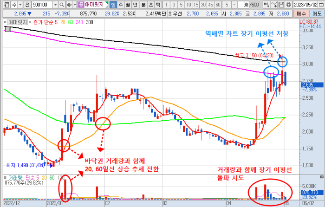325x207 pixels.
Task: Click the 875,770 volume figure in quote bar
Action: pos(88,13)
